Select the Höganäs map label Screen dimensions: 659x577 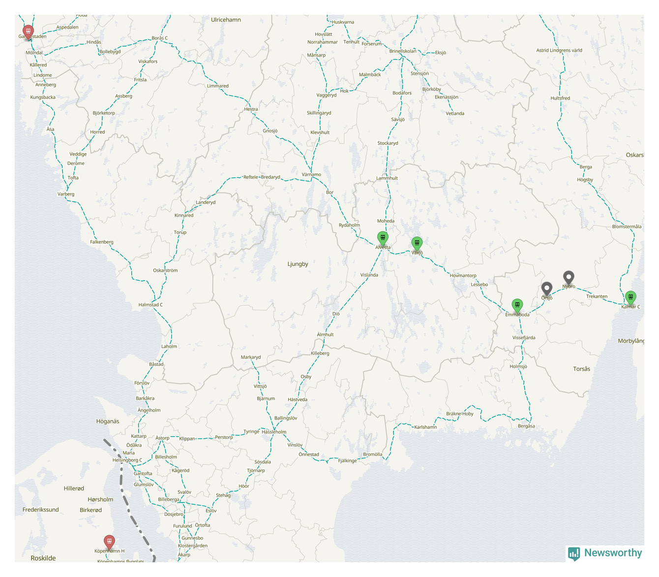click(108, 421)
